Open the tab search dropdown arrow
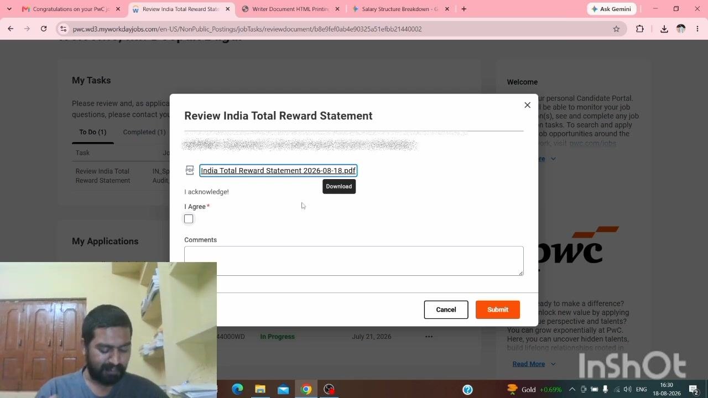Viewport: 708px width, 398px height. [x=9, y=9]
